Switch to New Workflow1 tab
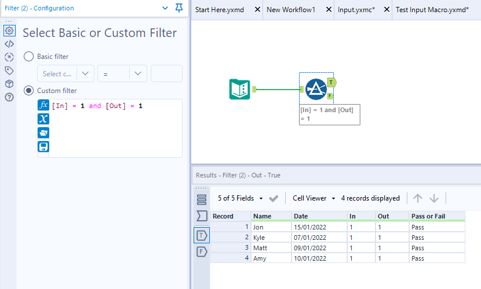This screenshot has width=481, height=289. [291, 10]
